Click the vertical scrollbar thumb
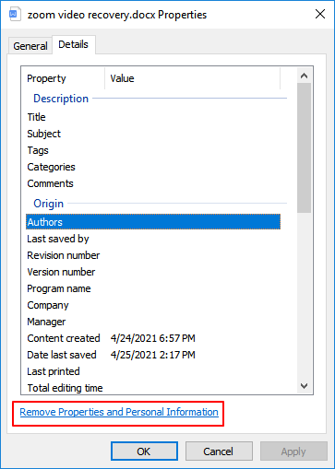 pyautogui.click(x=304, y=147)
